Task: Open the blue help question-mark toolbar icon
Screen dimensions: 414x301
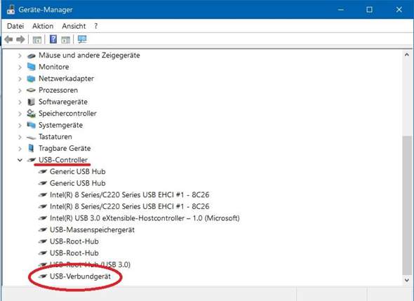Action: [x=53, y=39]
